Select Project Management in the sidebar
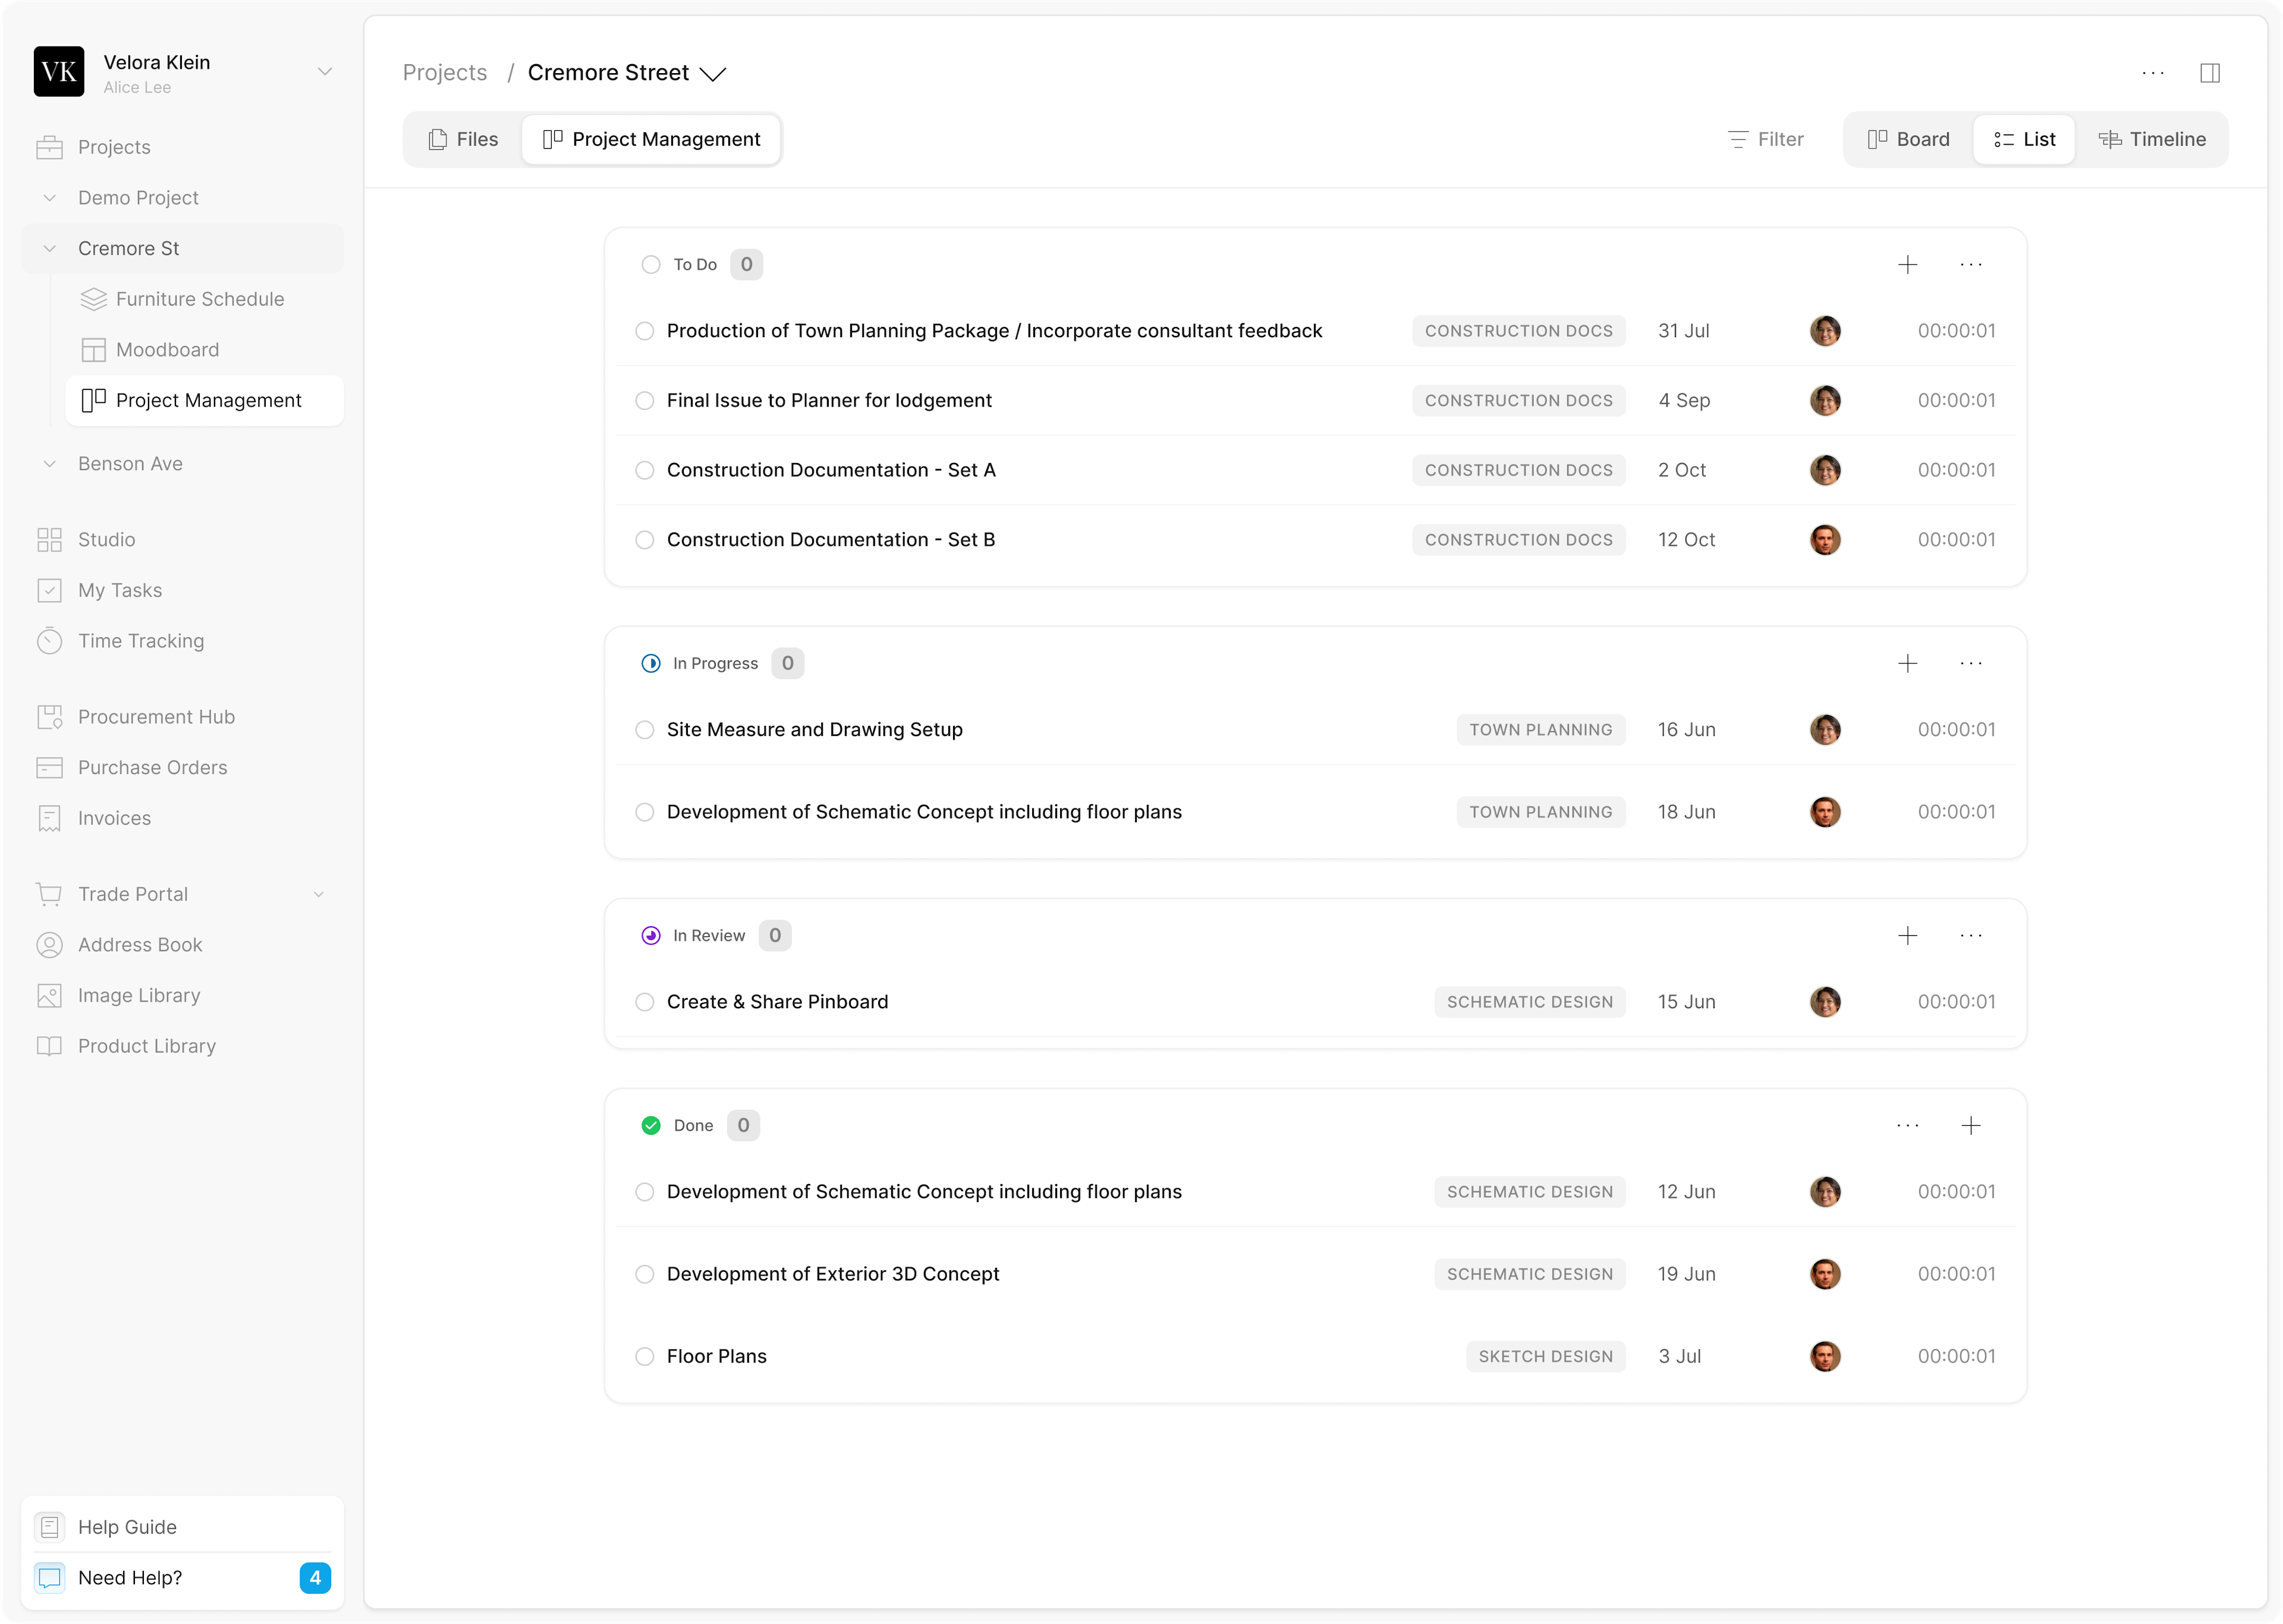The image size is (2283, 1624). (204, 400)
